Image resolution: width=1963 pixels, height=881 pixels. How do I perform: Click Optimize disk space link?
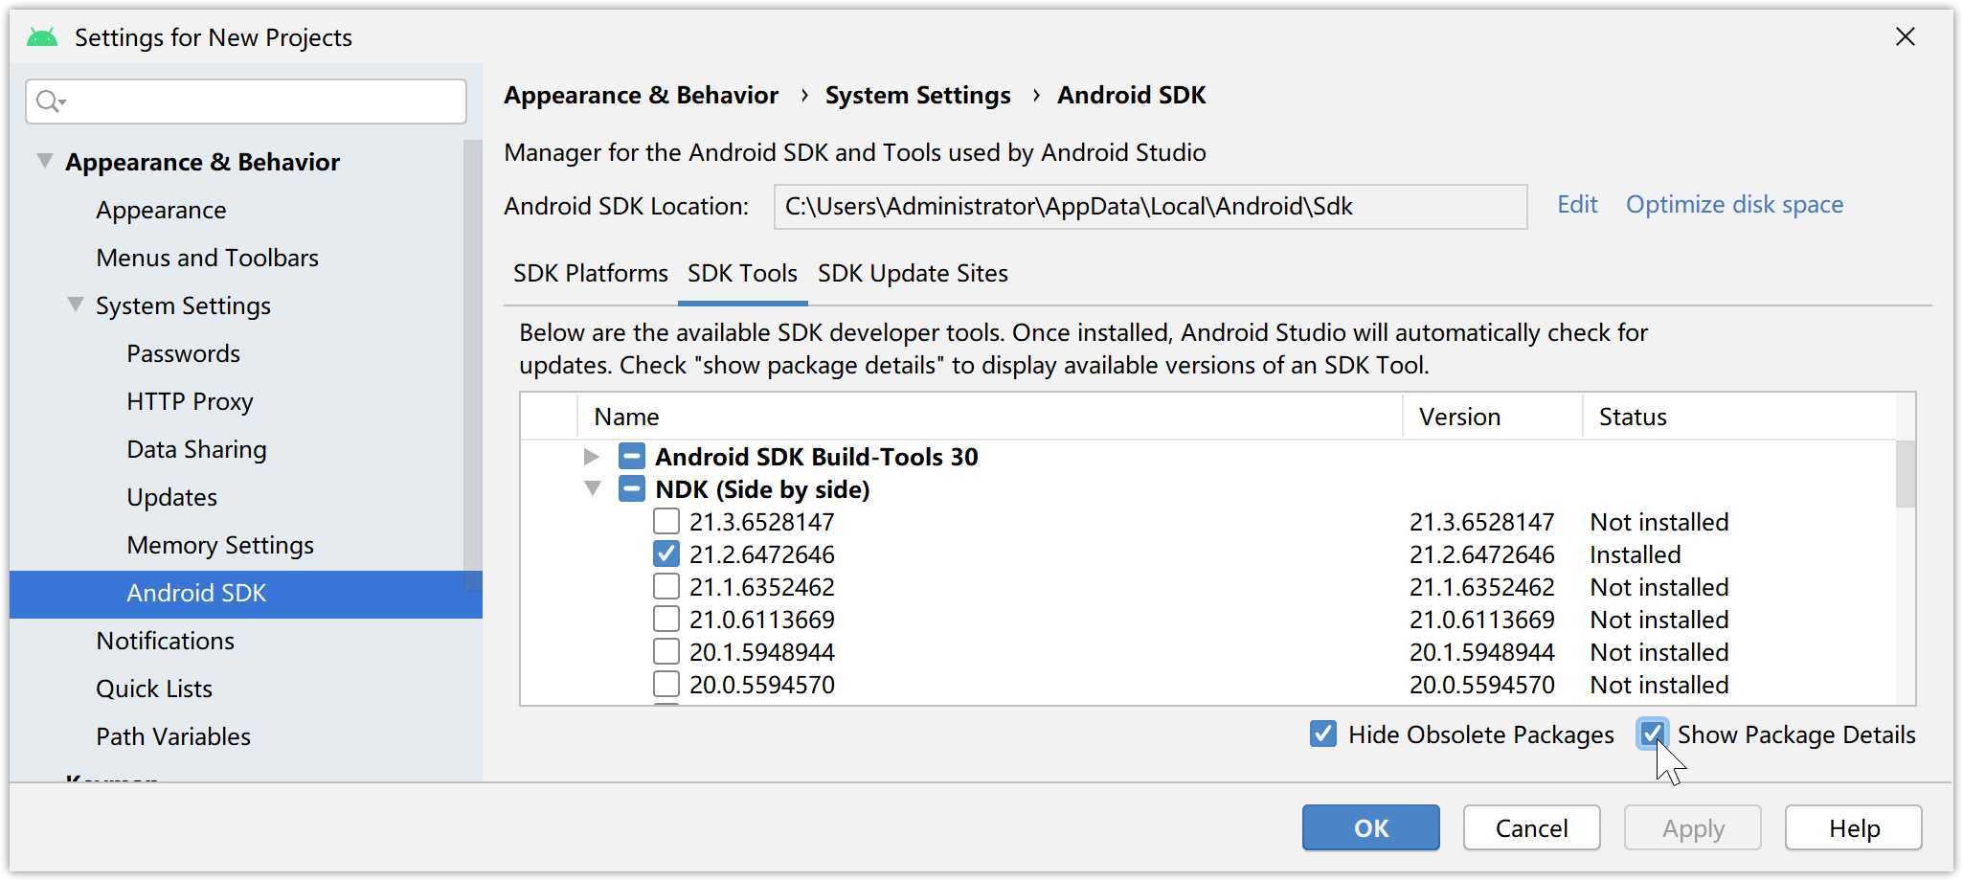point(1734,205)
